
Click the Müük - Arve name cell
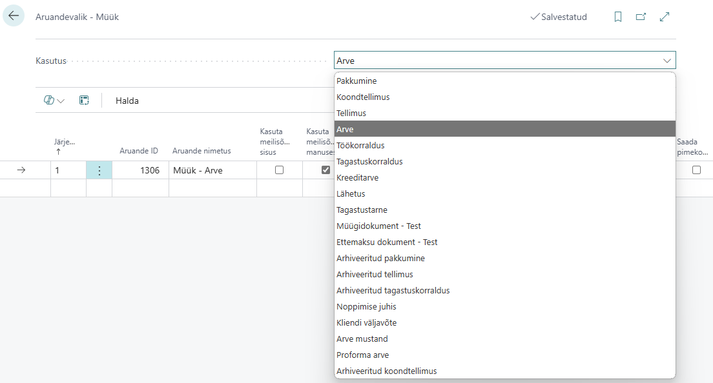213,170
